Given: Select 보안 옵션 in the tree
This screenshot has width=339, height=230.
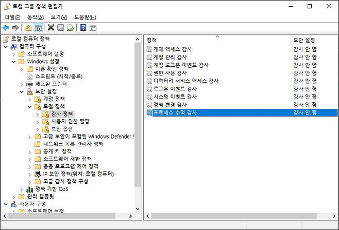Looking at the screenshot, I should point(62,129).
